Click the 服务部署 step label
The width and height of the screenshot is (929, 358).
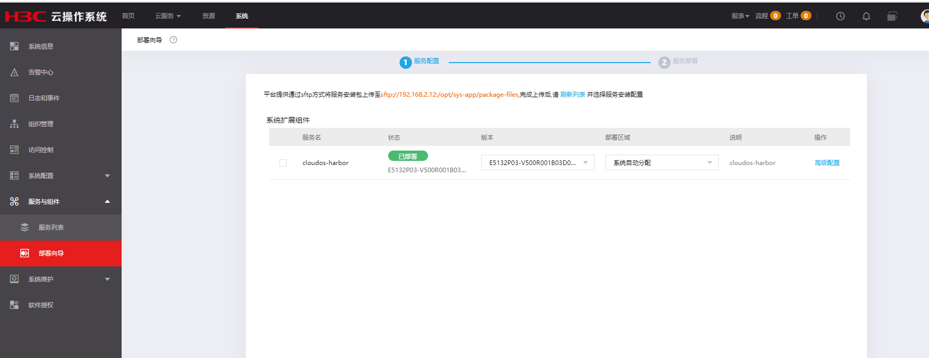click(685, 61)
